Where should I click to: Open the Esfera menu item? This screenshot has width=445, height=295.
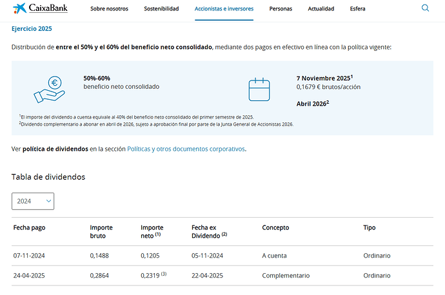click(357, 9)
